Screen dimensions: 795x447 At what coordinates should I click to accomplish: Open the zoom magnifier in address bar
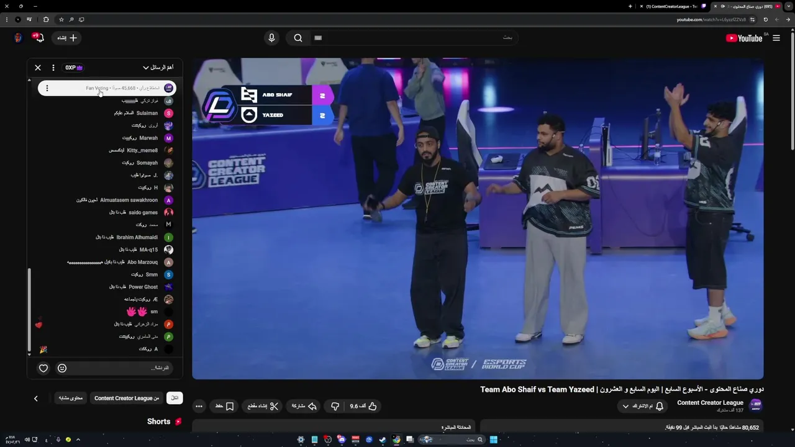pyautogui.click(x=72, y=19)
